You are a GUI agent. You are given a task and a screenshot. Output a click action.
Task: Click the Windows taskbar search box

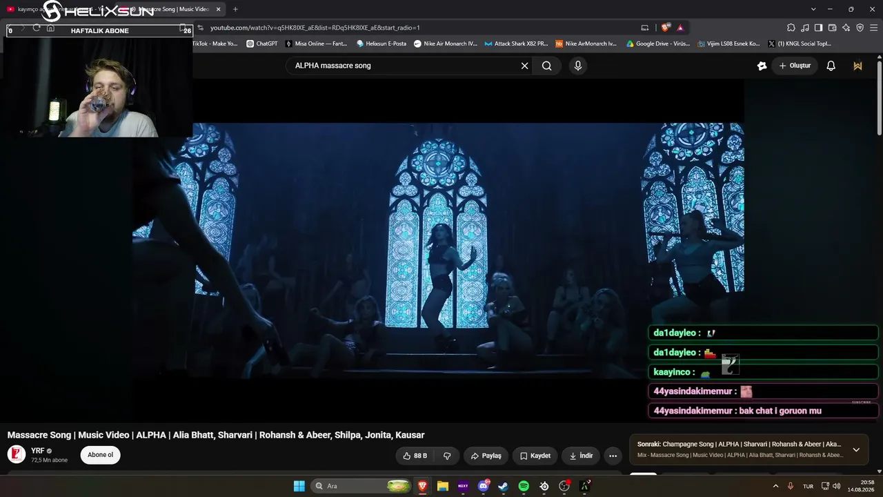tap(362, 486)
